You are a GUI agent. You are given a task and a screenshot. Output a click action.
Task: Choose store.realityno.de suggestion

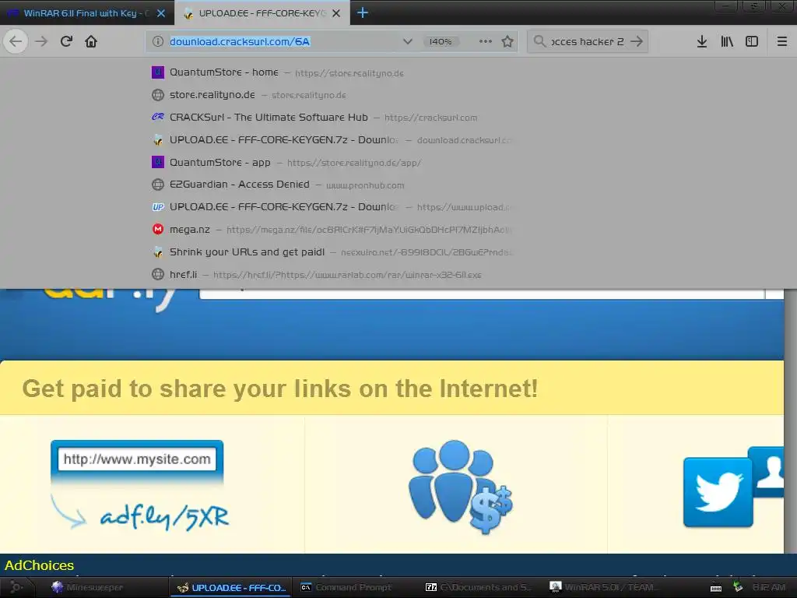(x=333, y=95)
